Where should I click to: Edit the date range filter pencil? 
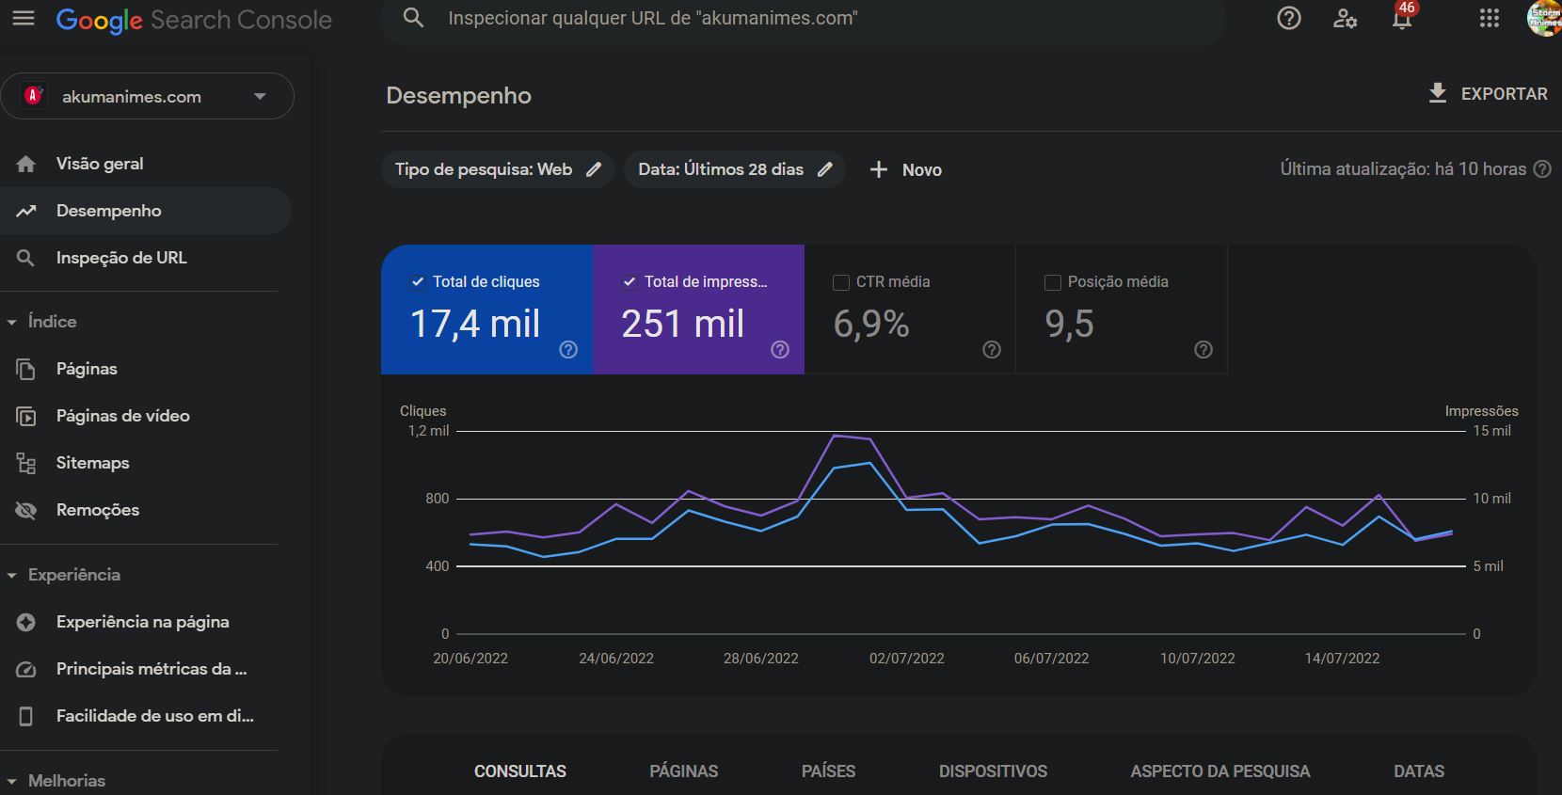click(x=825, y=169)
